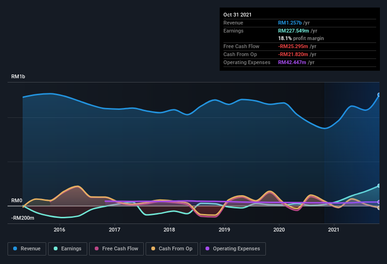Screen dimensions: 387x264
Task: Click the Revenue line endpoint marker
Action: pos(379,95)
